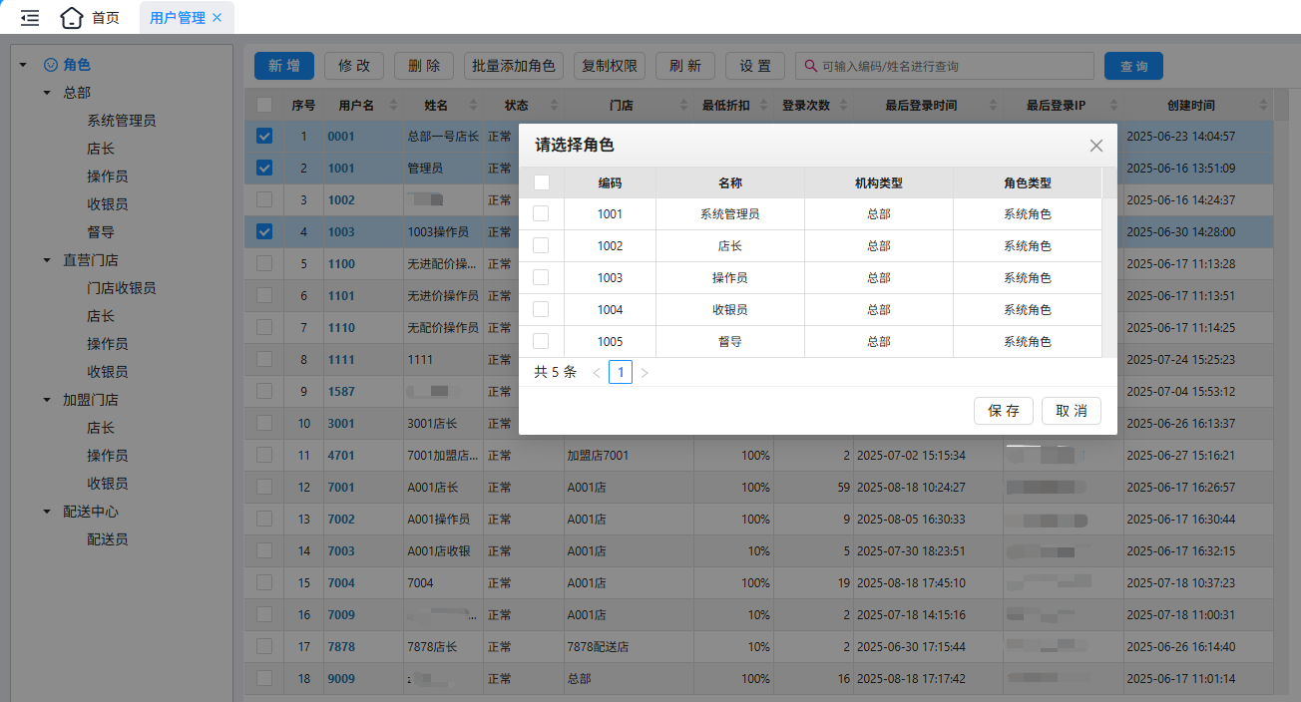Collapse the 角色 root tree node
The image size is (1301, 702).
(22, 65)
